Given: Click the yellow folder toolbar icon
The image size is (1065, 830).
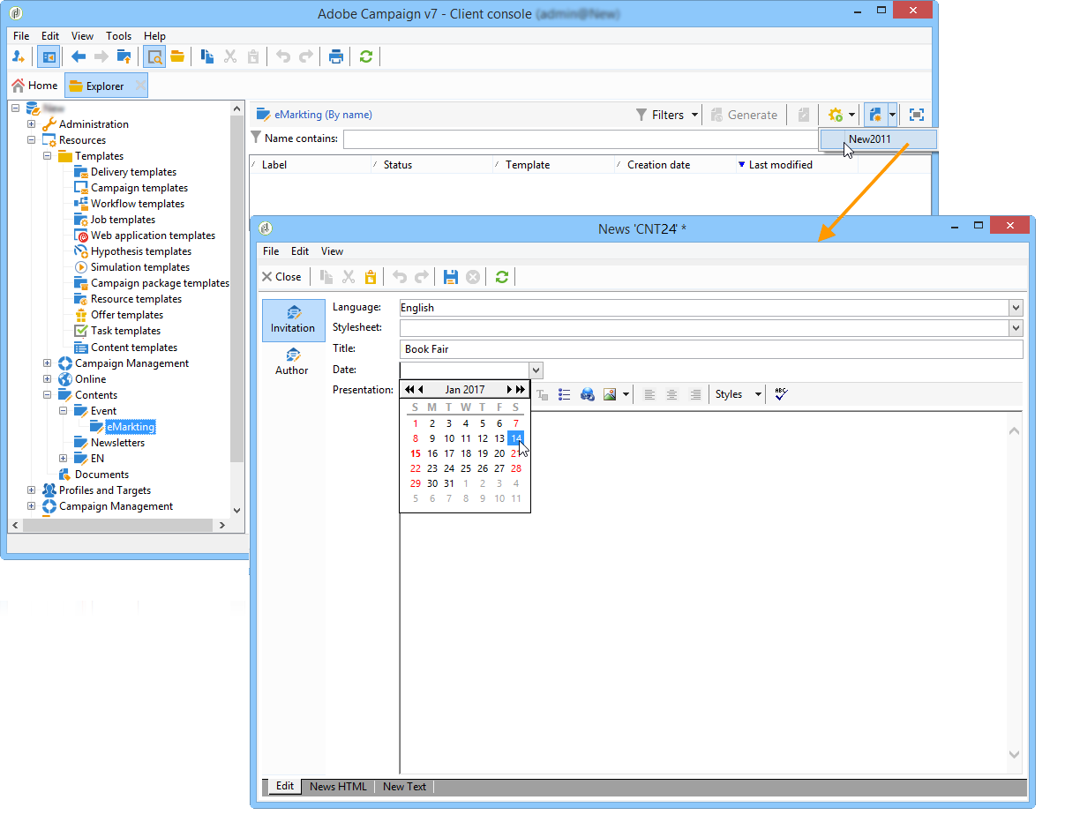Looking at the screenshot, I should point(177,57).
